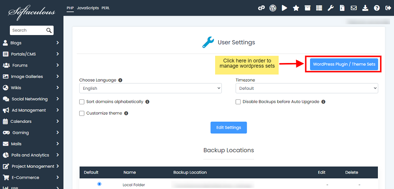394x189 pixels.
Task: Open the zipped file import icon
Action: click(342, 8)
